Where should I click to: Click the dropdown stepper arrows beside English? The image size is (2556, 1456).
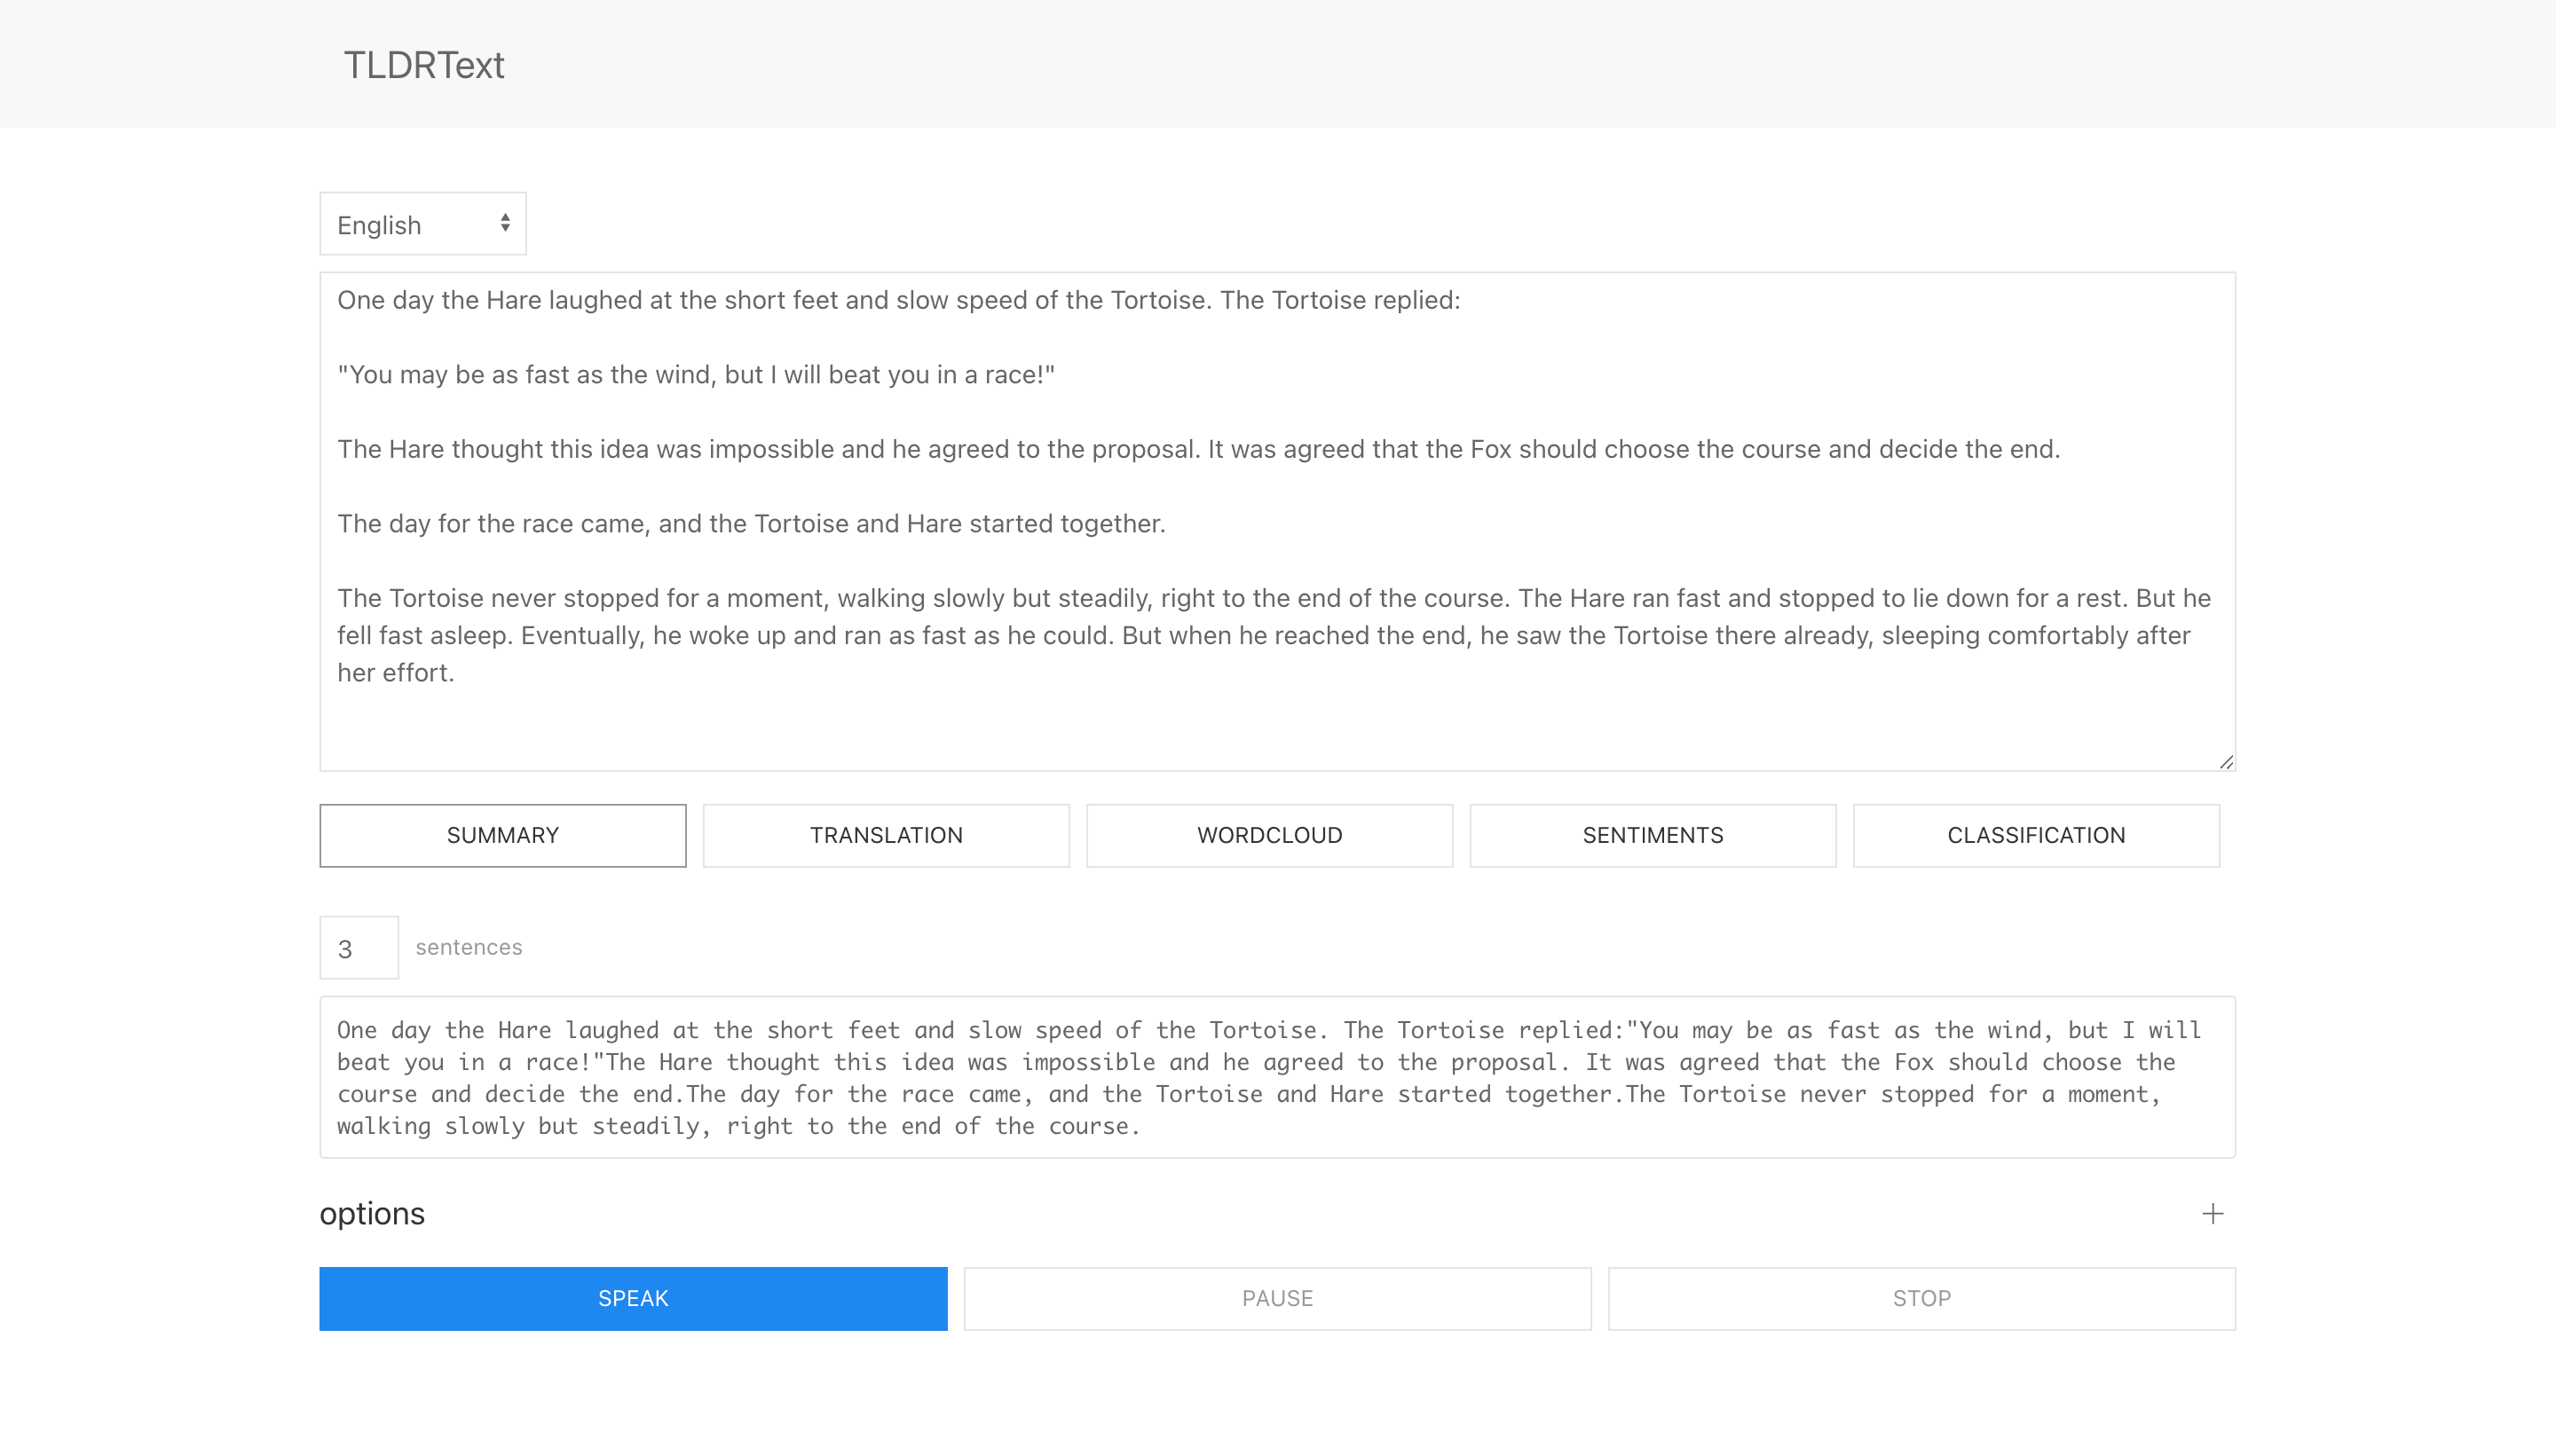click(503, 223)
